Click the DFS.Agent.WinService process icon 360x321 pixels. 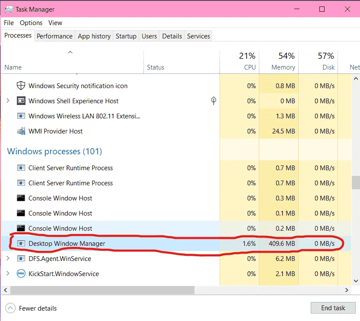pyautogui.click(x=21, y=258)
